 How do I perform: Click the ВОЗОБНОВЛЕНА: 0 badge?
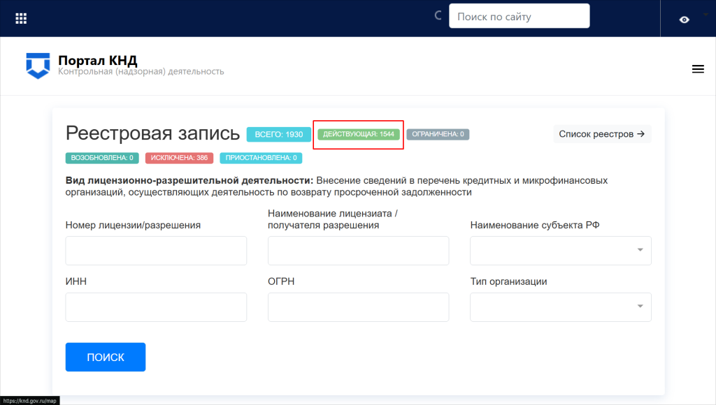[x=103, y=158]
